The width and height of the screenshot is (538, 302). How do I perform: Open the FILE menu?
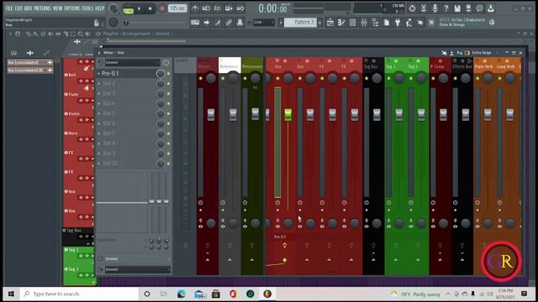(x=9, y=8)
